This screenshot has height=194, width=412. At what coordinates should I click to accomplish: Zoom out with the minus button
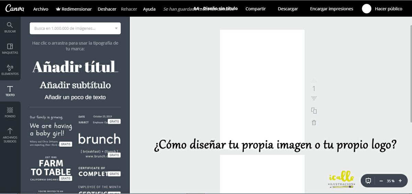381,181
